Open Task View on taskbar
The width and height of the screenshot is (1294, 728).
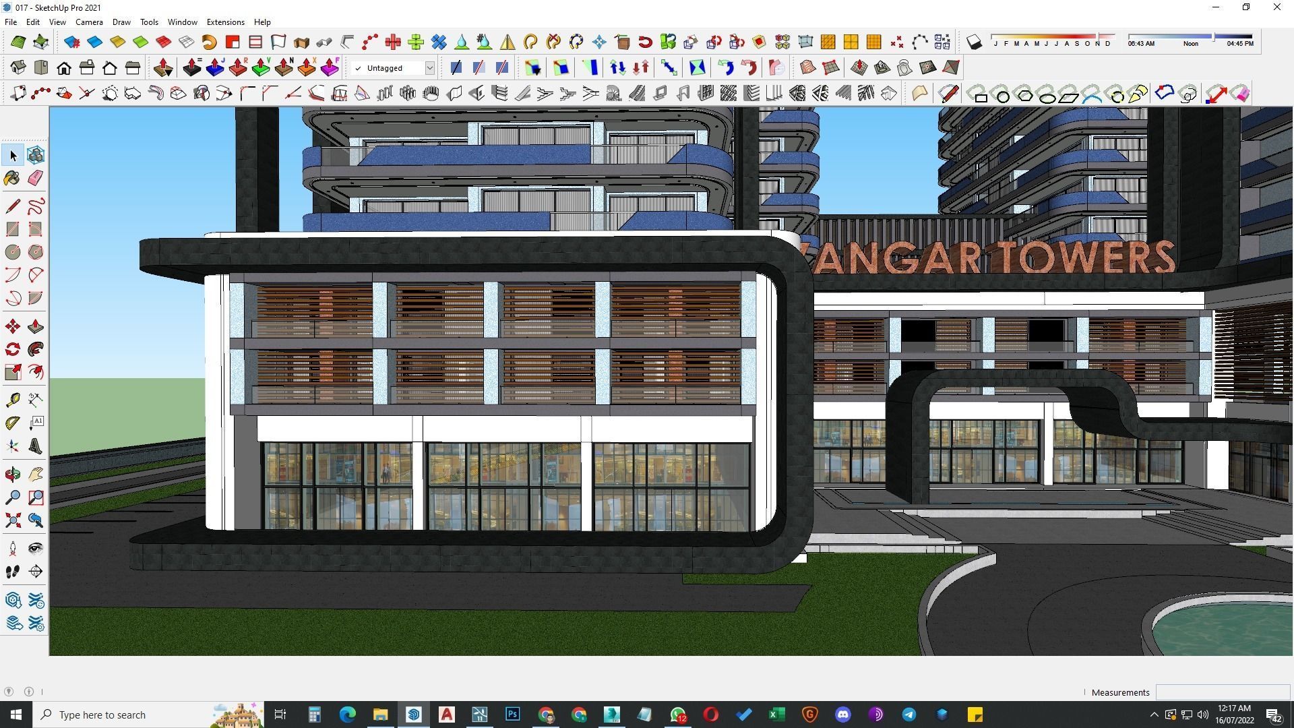pyautogui.click(x=280, y=715)
